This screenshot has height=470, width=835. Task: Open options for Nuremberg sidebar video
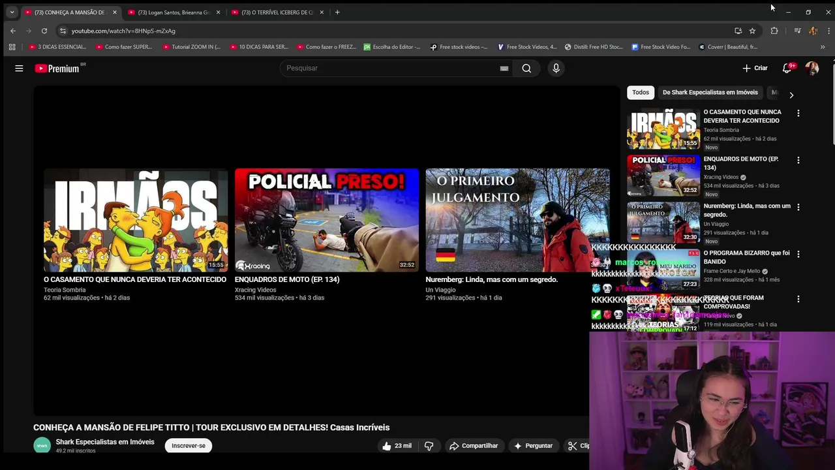tap(798, 207)
